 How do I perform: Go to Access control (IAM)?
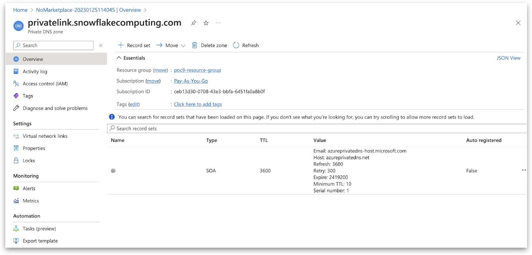(45, 84)
